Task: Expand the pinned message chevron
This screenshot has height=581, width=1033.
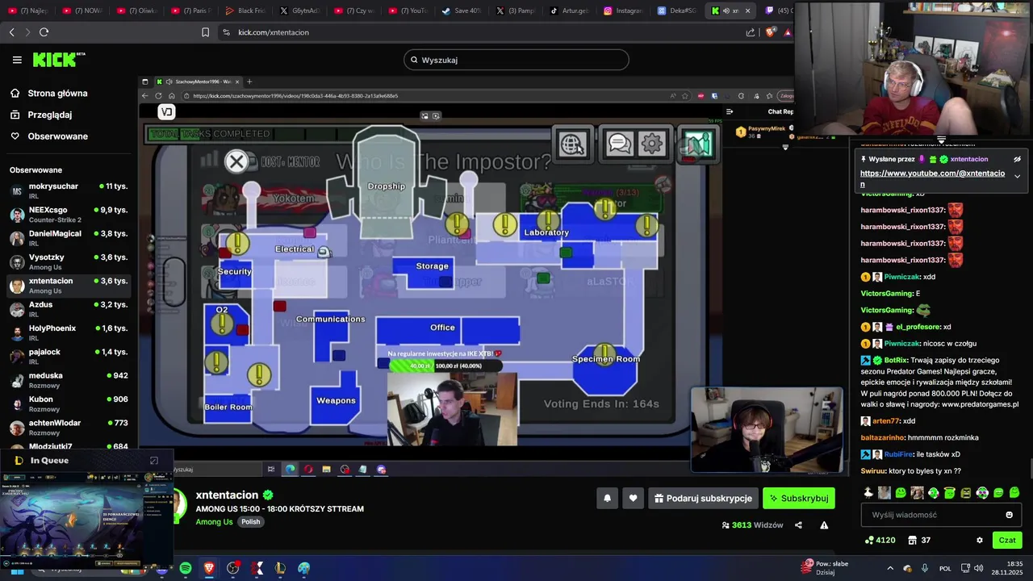Action: pos(1017,176)
